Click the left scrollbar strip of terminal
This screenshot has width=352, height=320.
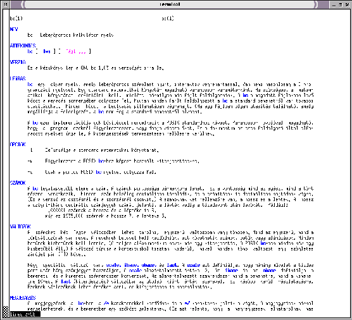pos(6,157)
